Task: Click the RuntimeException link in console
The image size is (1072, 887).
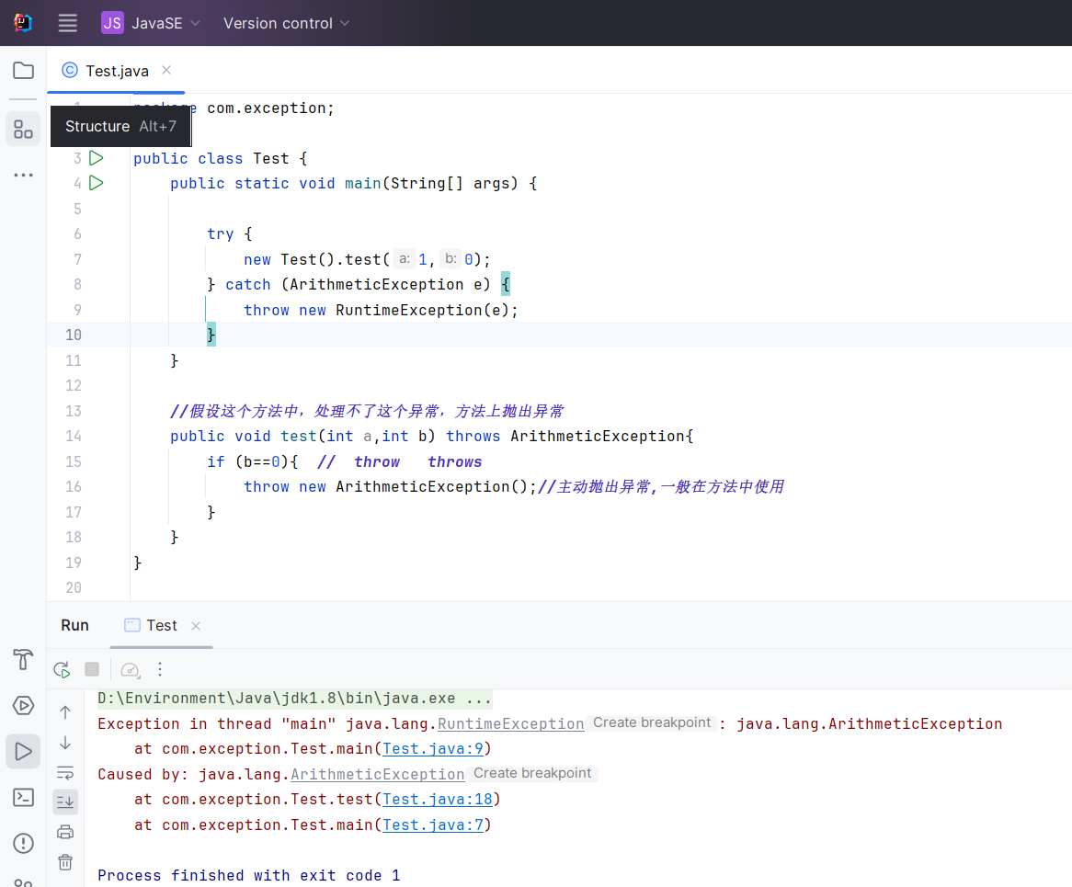Action: point(510,723)
